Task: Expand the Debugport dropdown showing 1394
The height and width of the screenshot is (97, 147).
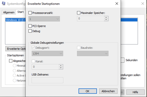Action: [x=47, y=54]
